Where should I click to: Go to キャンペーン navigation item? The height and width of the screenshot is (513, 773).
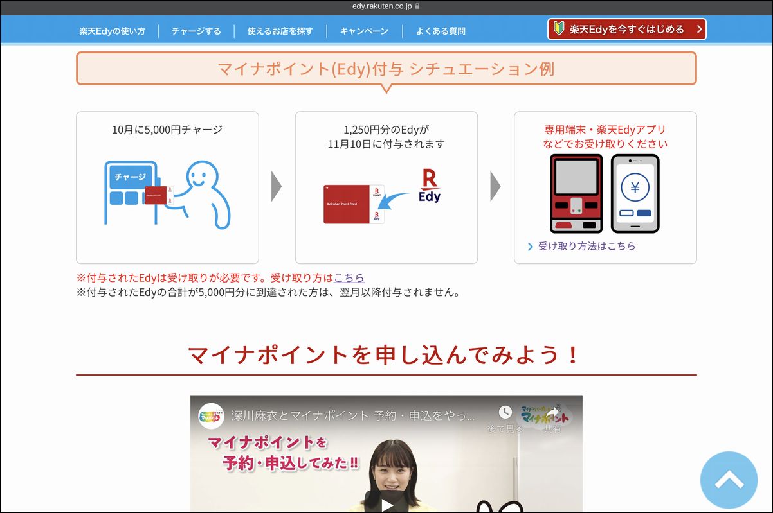pos(364,31)
